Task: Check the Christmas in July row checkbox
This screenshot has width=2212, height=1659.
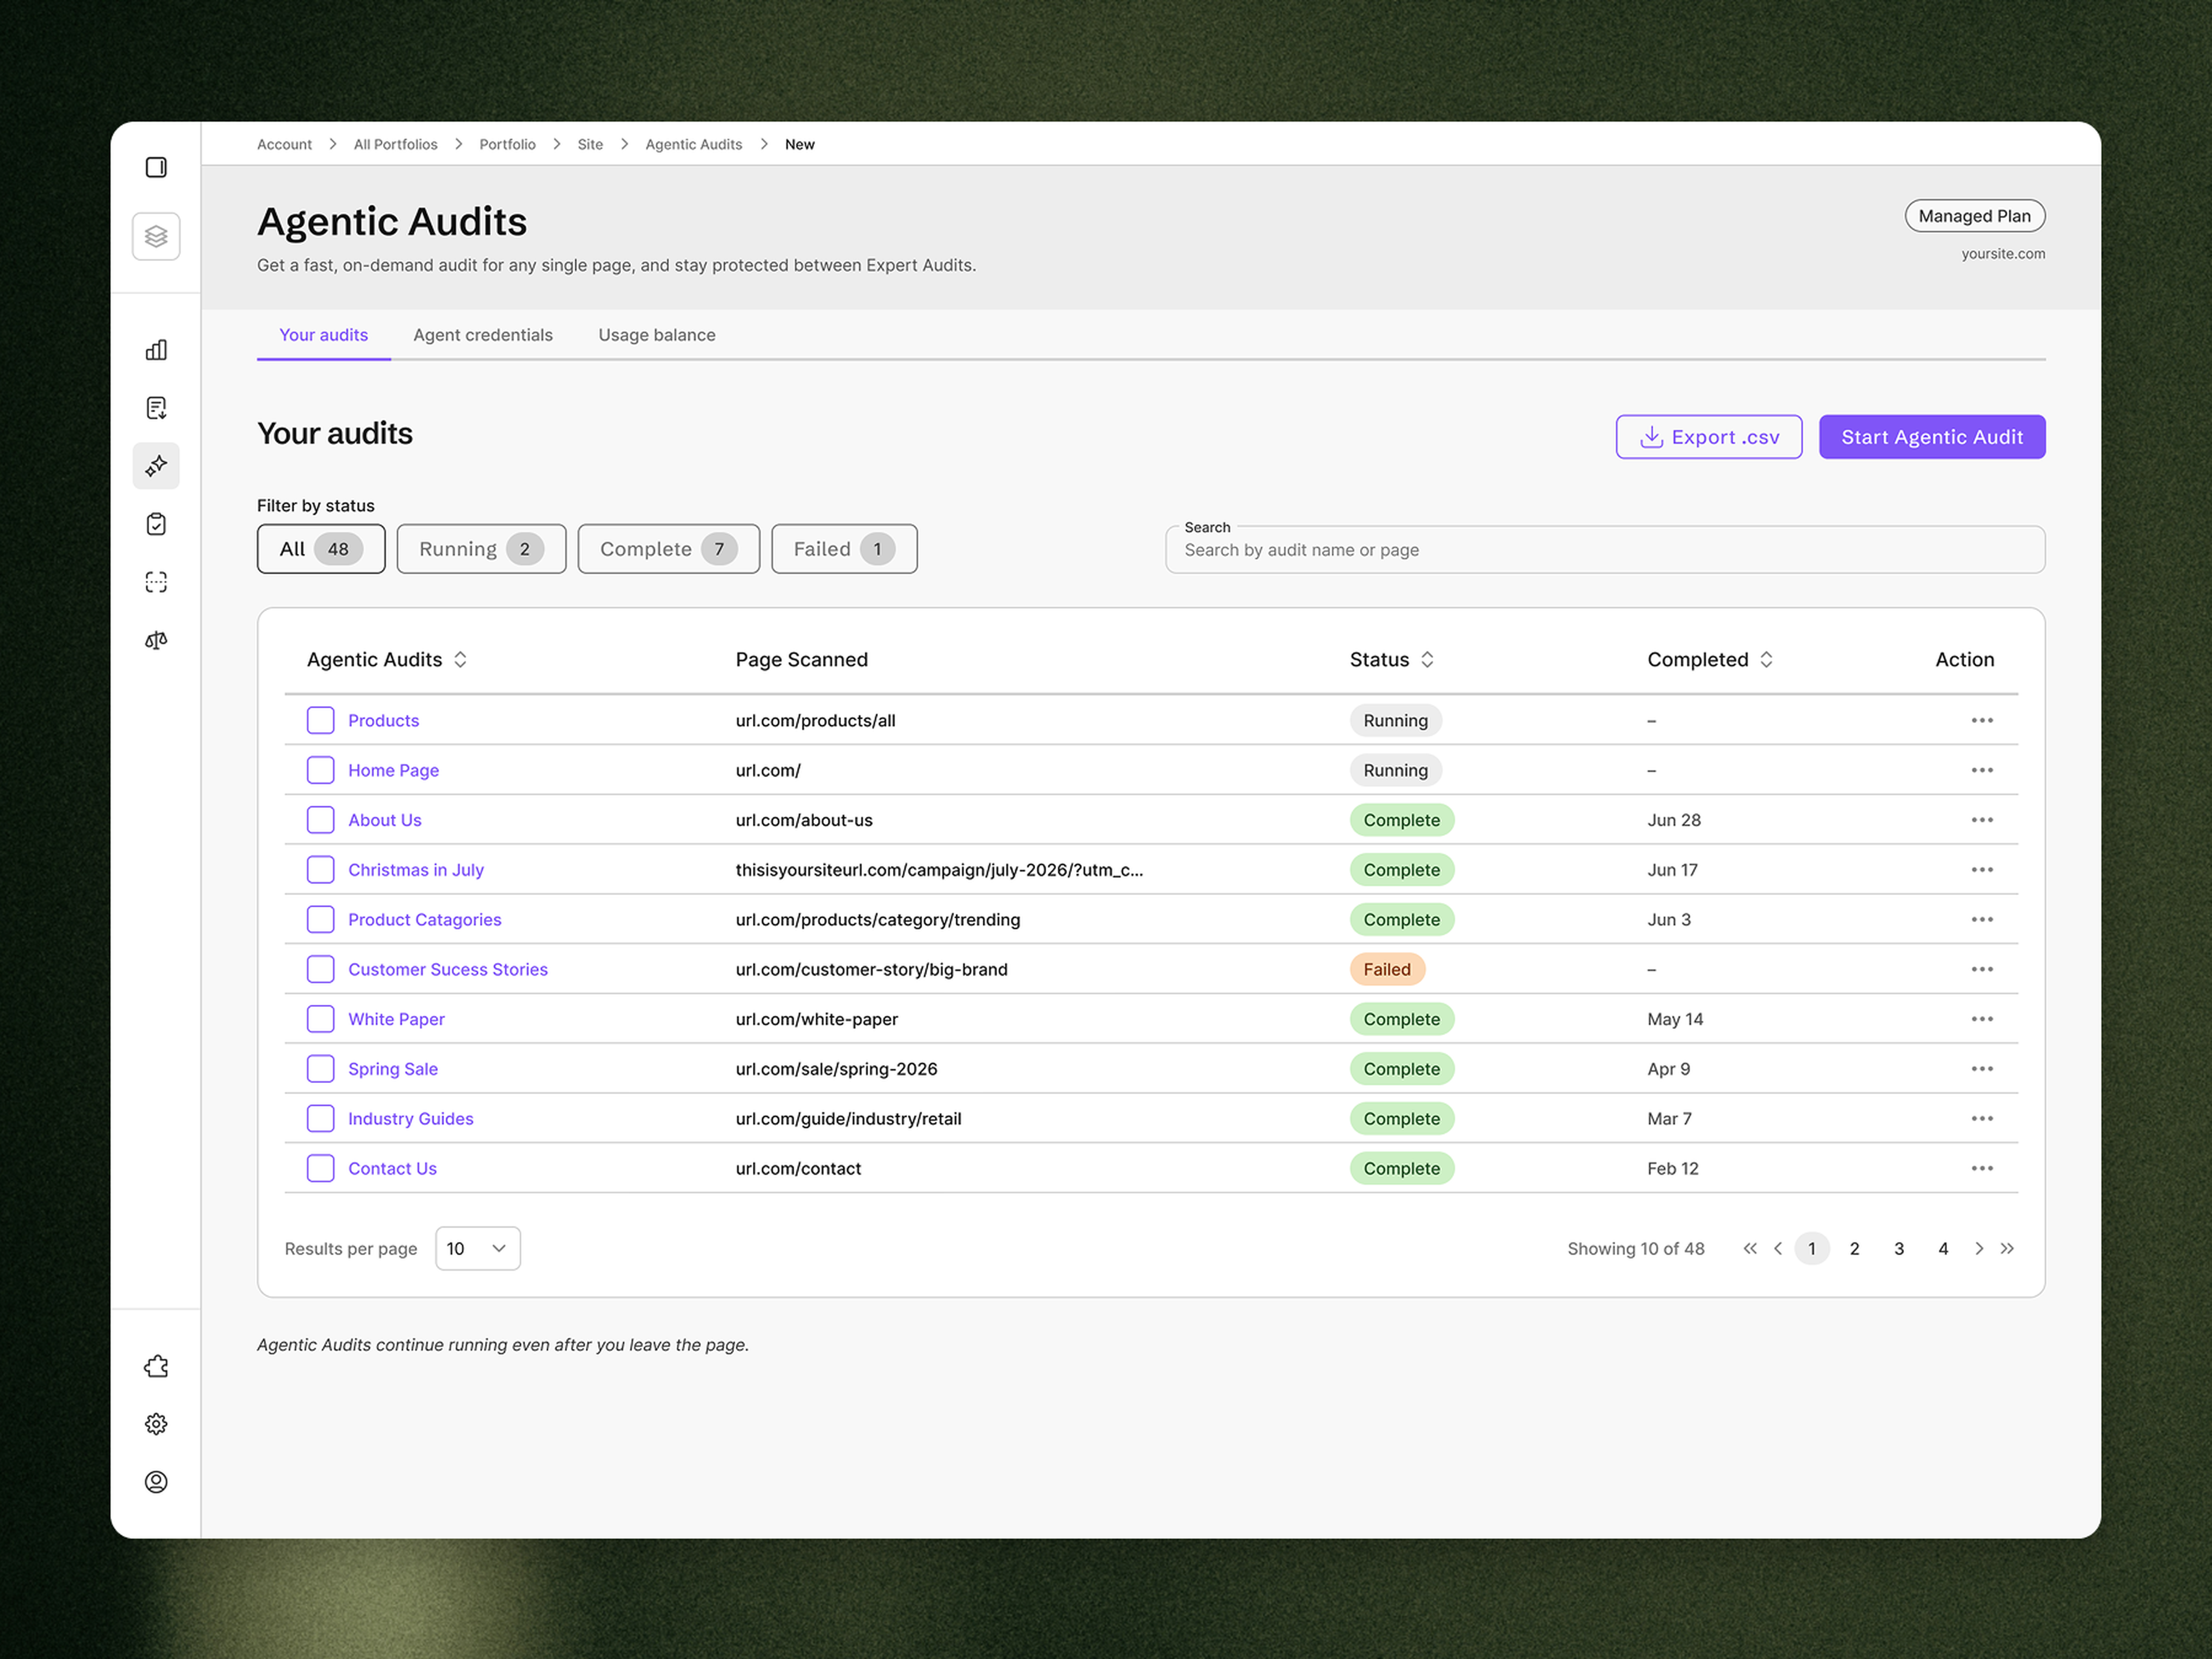Action: click(x=321, y=870)
